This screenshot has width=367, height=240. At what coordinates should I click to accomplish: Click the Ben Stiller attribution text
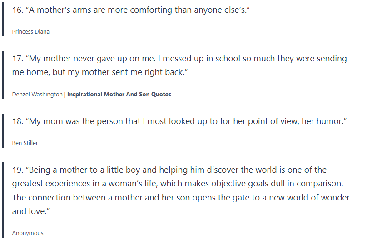click(x=25, y=143)
